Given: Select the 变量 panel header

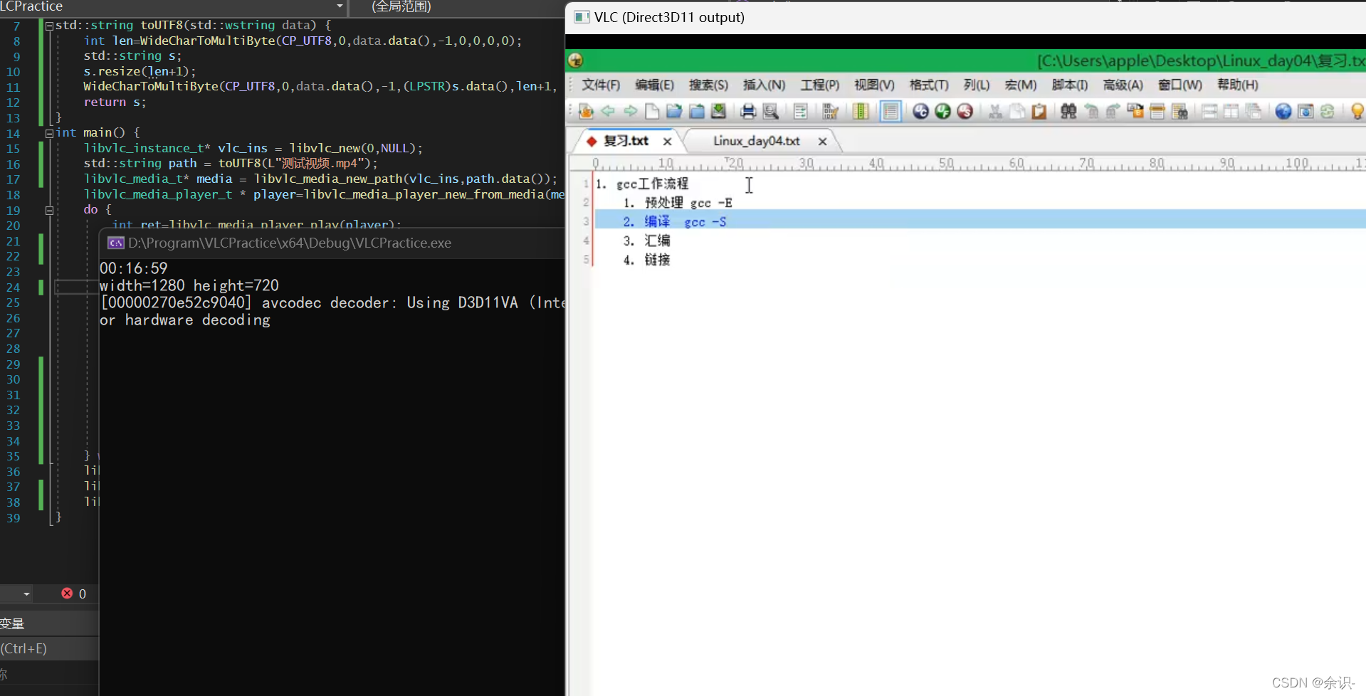Looking at the screenshot, I should pos(12,623).
